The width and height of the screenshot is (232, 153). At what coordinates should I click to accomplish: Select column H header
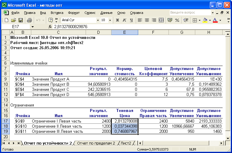pos(209,32)
